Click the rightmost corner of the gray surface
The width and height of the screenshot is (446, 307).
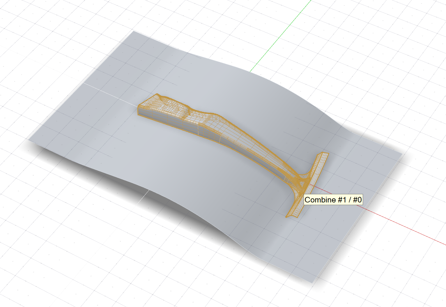coord(401,153)
